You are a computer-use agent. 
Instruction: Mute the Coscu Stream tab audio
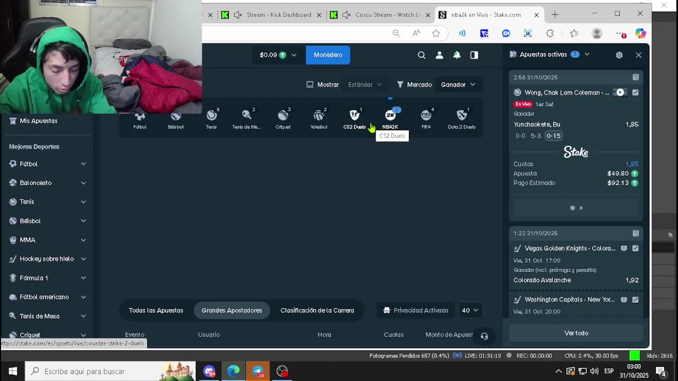[346, 15]
